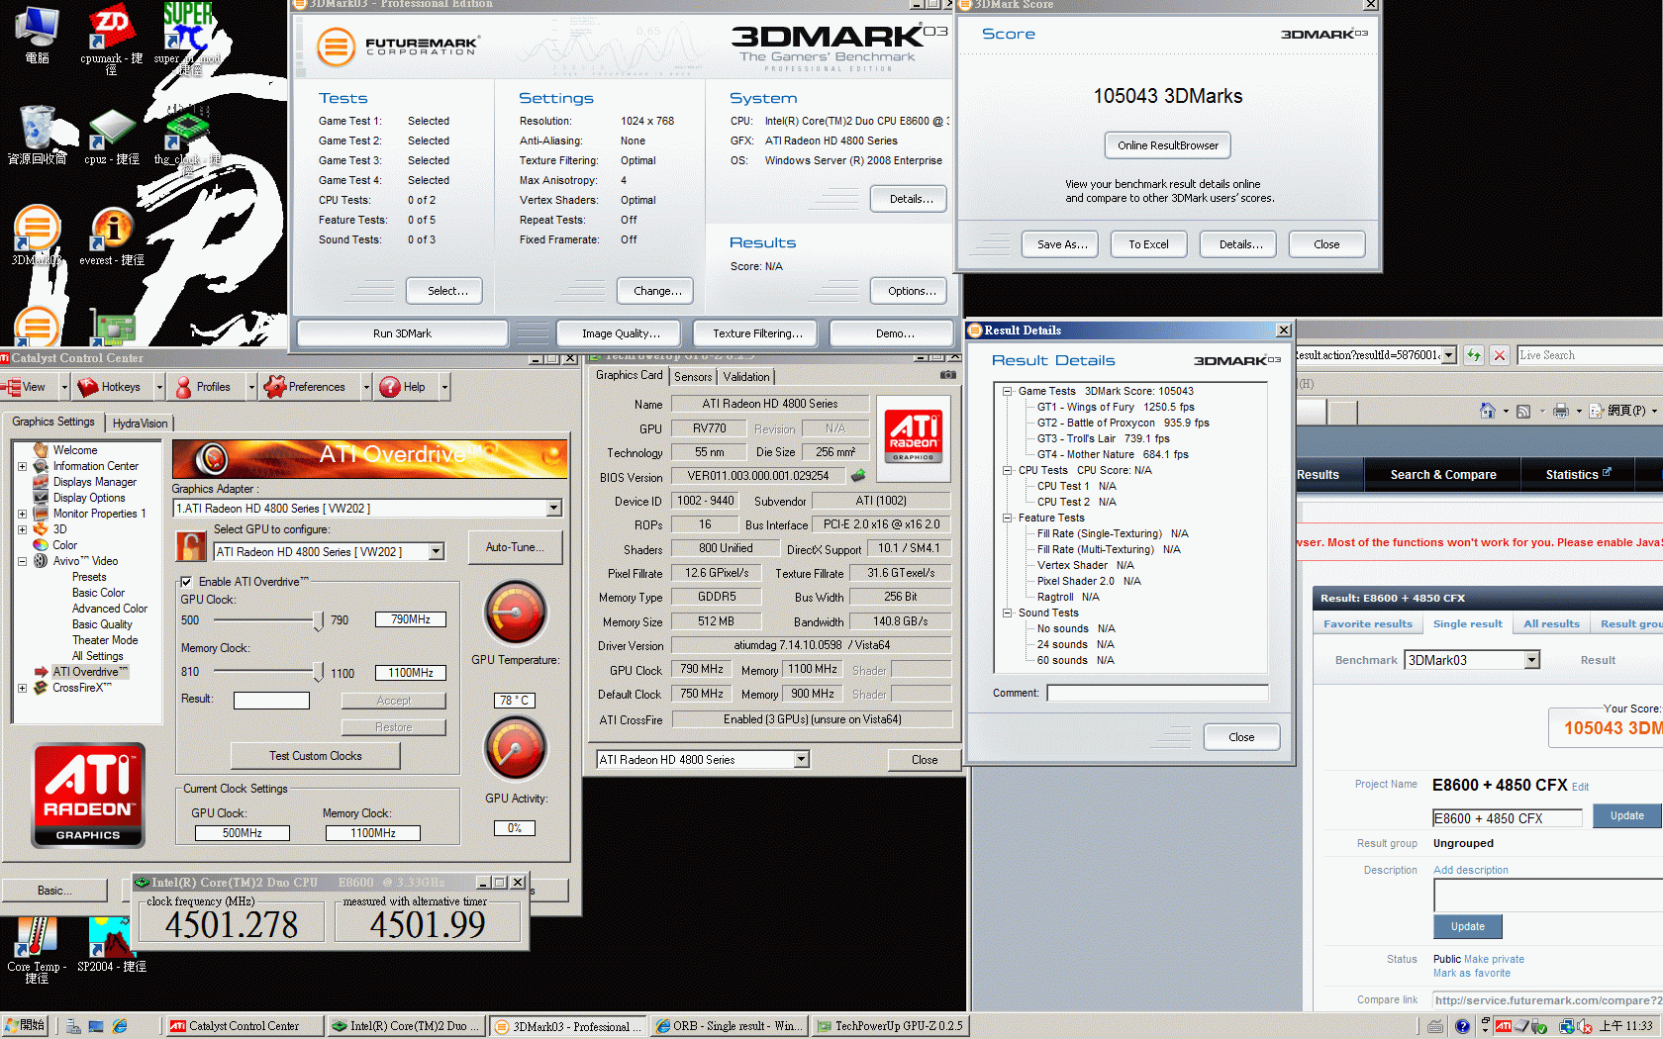Click the Make private link
1663x1039 pixels.
click(x=1494, y=959)
